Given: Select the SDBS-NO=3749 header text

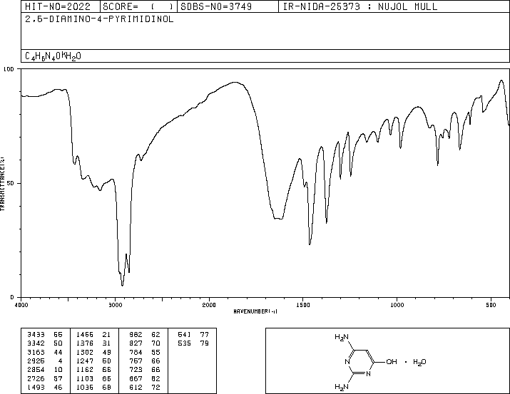Looking at the screenshot, I should [216, 6].
